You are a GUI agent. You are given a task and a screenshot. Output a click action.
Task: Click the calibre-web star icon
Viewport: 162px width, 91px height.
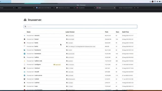point(25,61)
